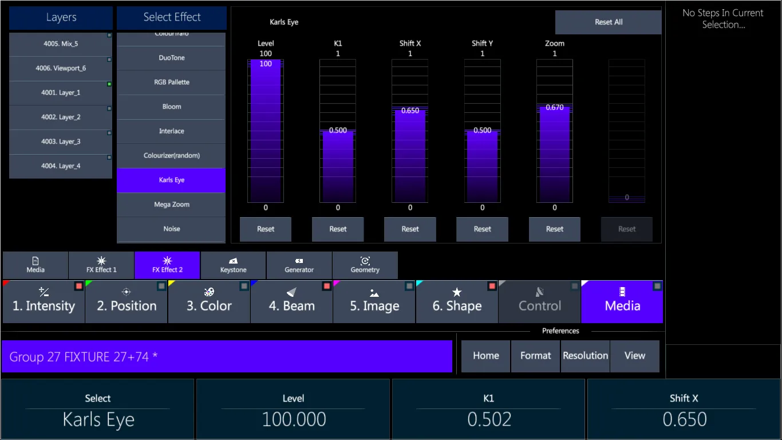782x440 pixels.
Task: Select Mega Zoom from the effect list
Action: [x=171, y=205]
